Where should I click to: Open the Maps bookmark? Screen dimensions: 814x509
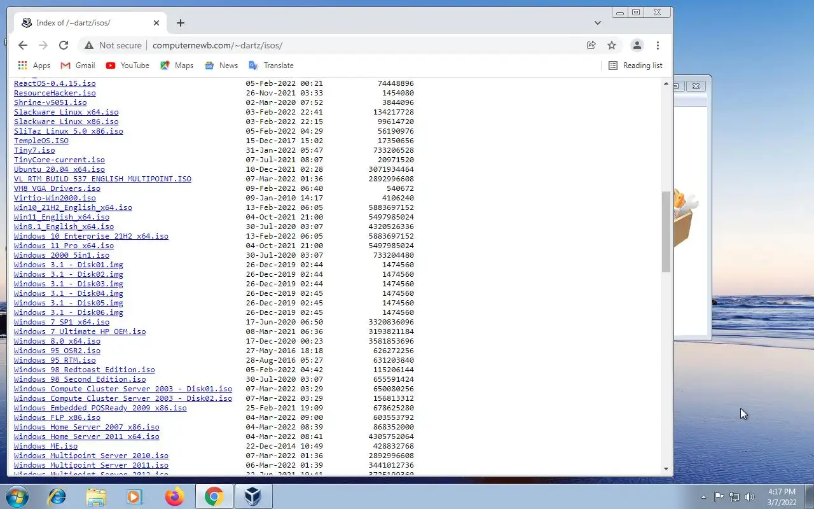177,66
